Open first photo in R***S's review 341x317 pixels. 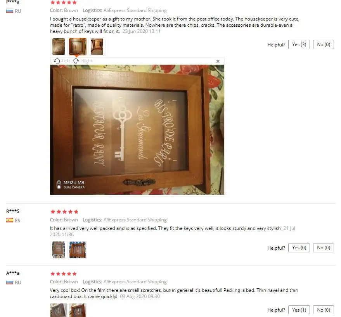click(x=59, y=250)
